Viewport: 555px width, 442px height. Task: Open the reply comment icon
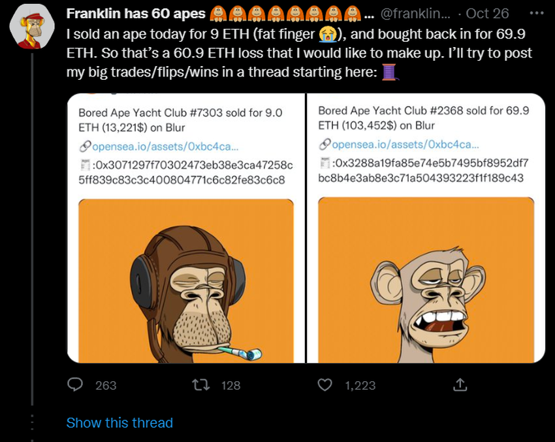point(75,384)
